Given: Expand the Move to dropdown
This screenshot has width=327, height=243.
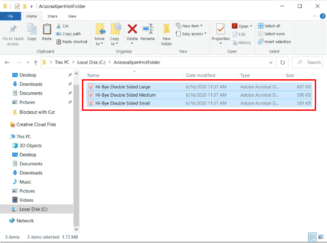Looking at the screenshot, I should pyautogui.click(x=100, y=44).
